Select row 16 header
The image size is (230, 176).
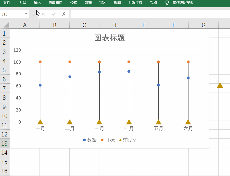pos(4,171)
